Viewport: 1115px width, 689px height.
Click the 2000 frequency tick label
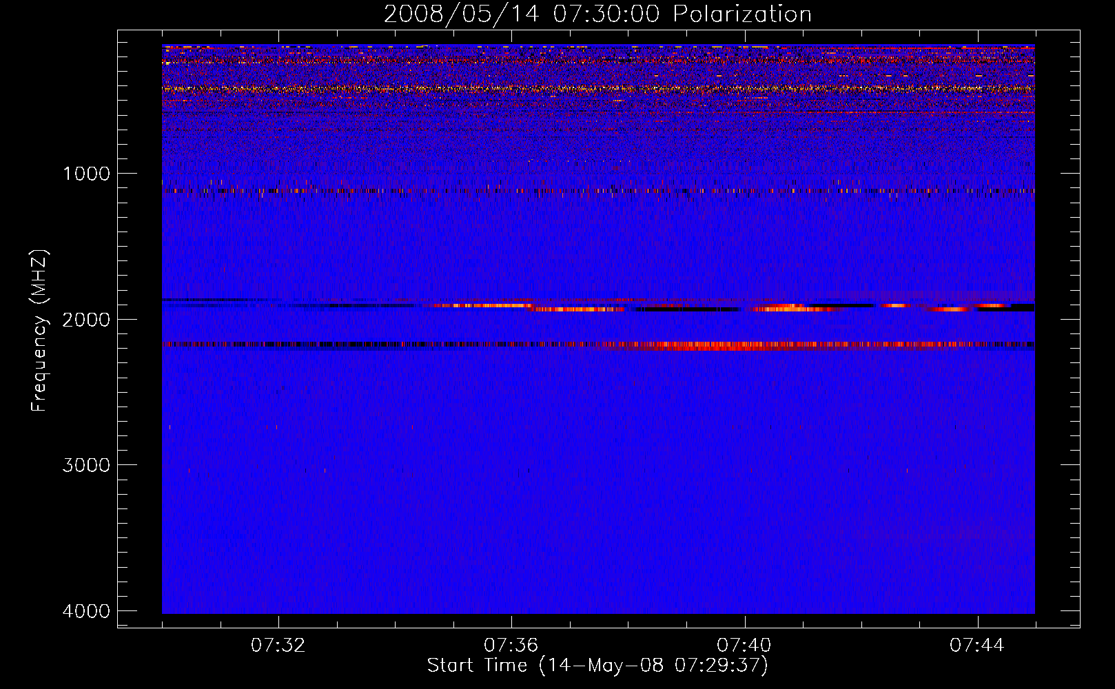click(86, 319)
